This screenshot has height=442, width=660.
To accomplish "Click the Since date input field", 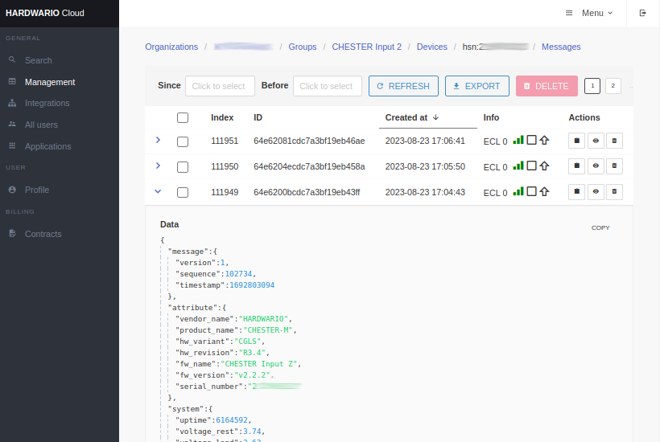I will (220, 86).
